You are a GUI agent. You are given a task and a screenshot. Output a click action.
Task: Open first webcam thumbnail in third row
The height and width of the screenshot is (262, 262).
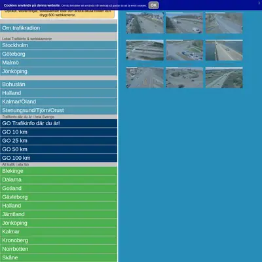(x=145, y=77)
